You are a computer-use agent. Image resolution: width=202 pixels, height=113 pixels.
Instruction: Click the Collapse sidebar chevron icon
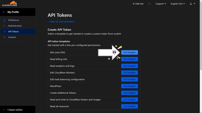click(x=4, y=110)
